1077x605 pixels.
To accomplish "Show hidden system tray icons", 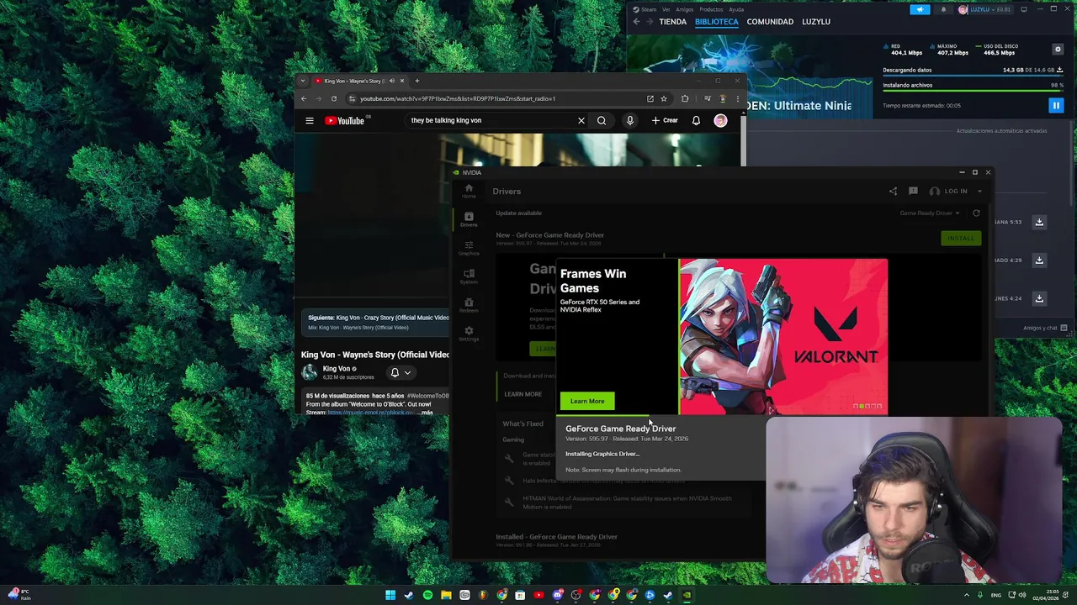I will pos(966,595).
